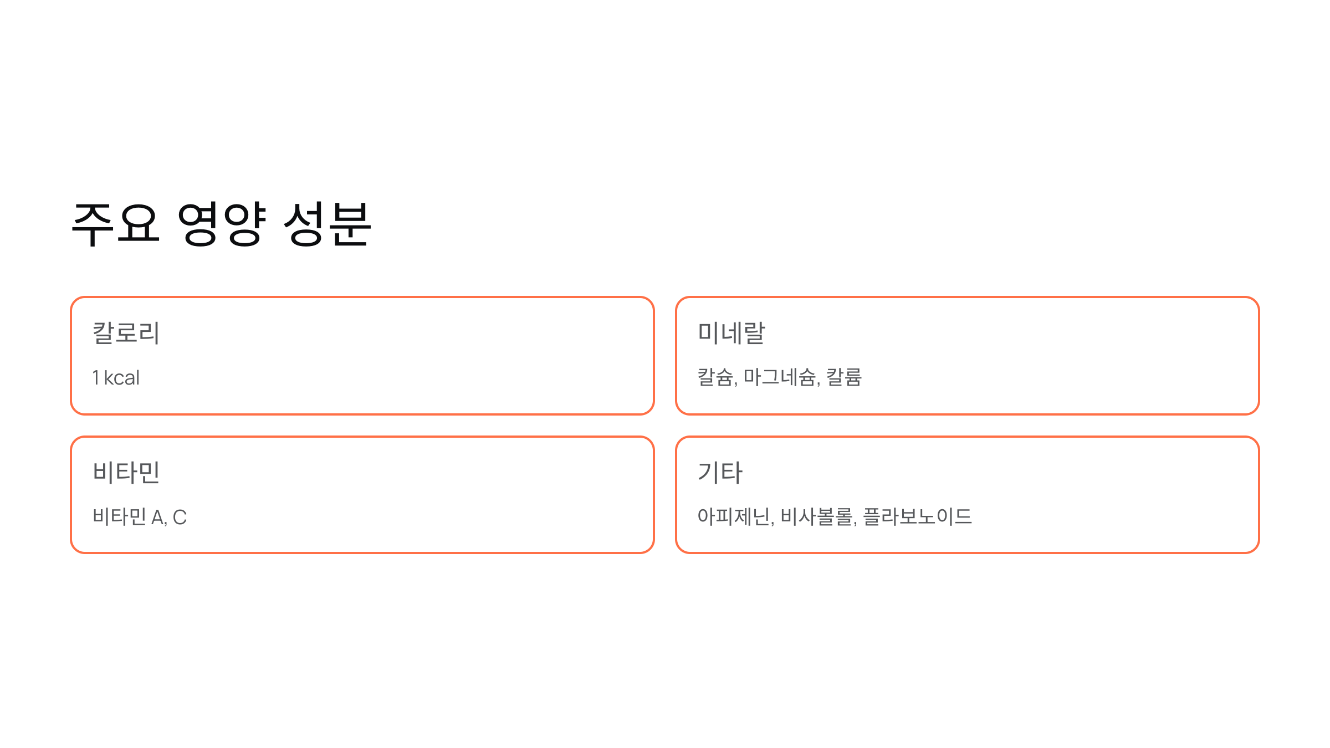Click the word 영양 in title
Screen dimensions: 1330x748
click(222, 224)
